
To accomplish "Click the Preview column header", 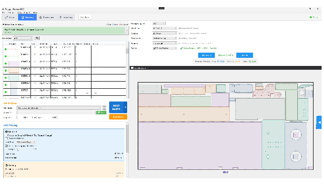I will click(x=12, y=44).
